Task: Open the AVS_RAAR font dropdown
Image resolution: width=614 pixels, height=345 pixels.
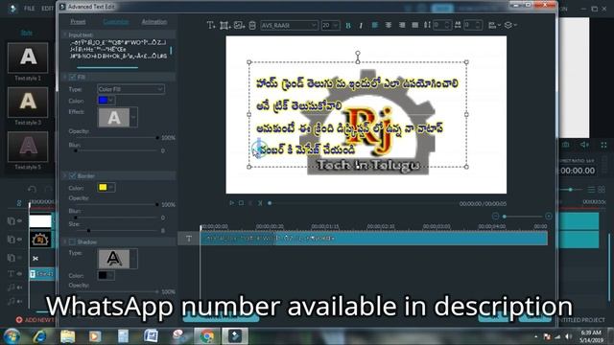Action: [289, 25]
